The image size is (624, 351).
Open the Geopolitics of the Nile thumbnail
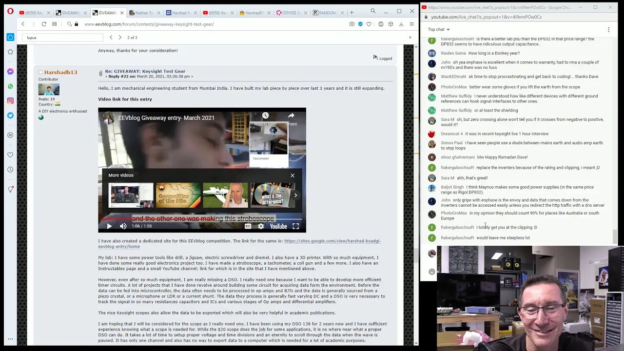pos(178,195)
